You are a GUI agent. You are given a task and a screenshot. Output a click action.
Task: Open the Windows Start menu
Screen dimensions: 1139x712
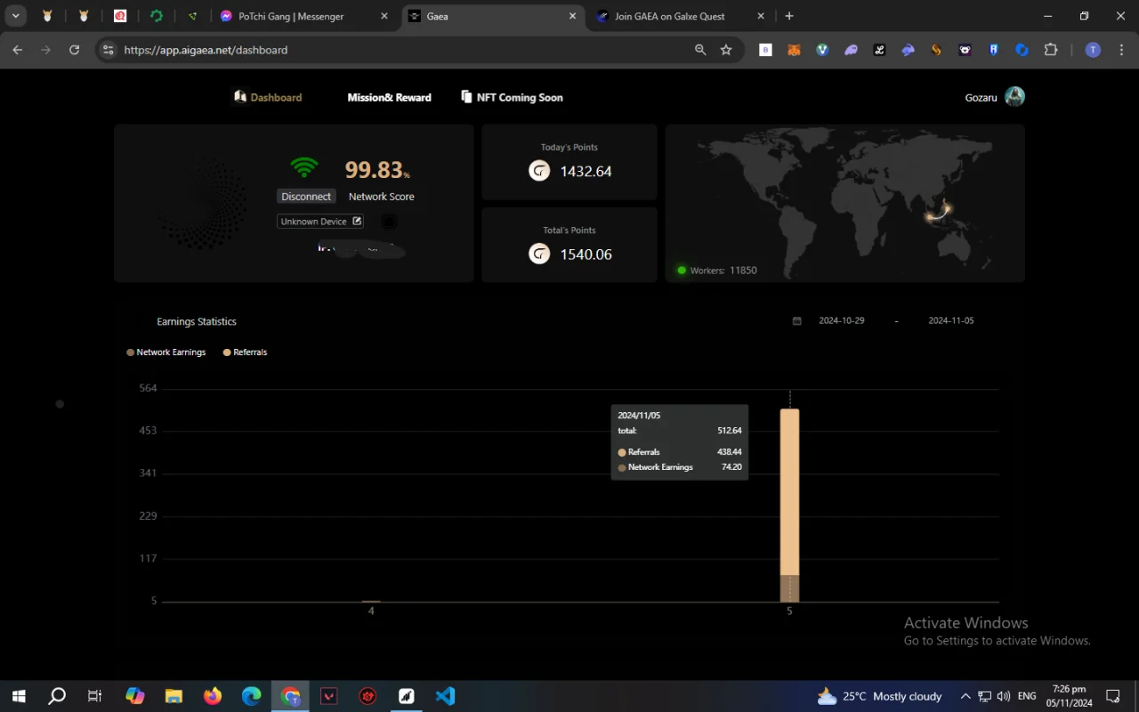click(18, 696)
